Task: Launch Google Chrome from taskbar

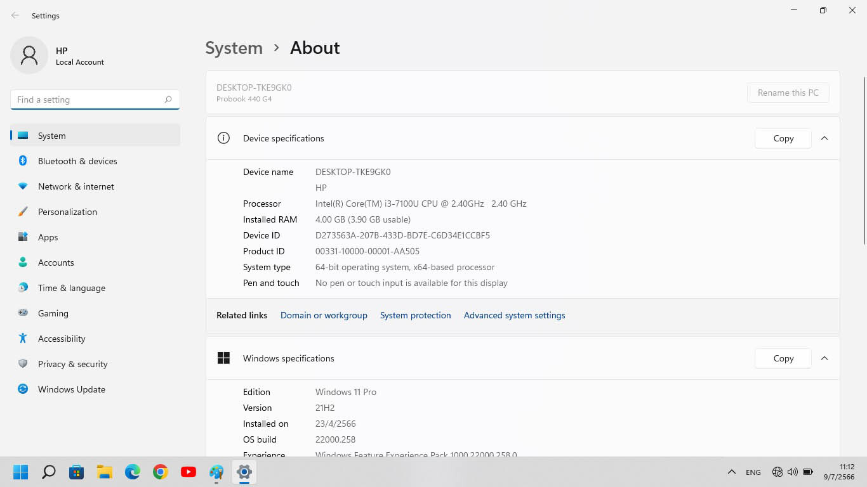Action: coord(161,472)
